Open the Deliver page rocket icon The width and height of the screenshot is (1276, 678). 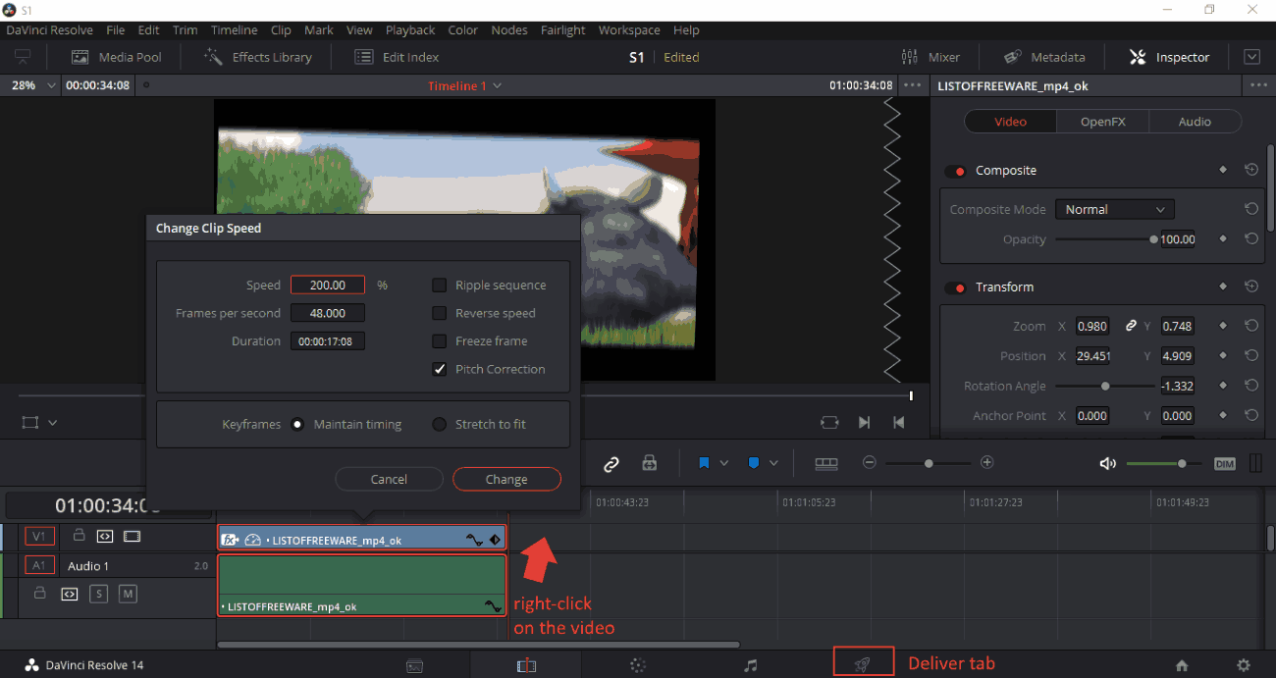coord(863,664)
